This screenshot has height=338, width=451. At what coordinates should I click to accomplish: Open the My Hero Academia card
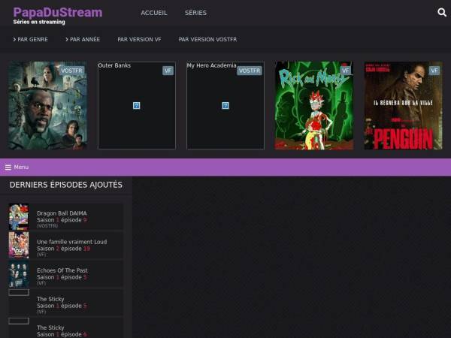click(225, 105)
